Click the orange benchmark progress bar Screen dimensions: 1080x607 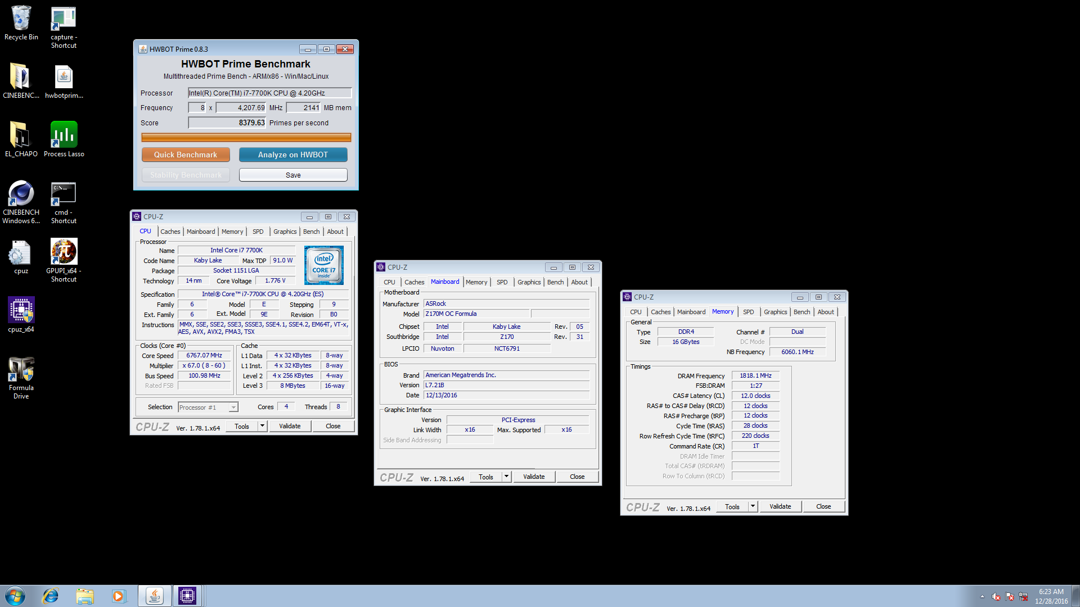click(x=246, y=137)
